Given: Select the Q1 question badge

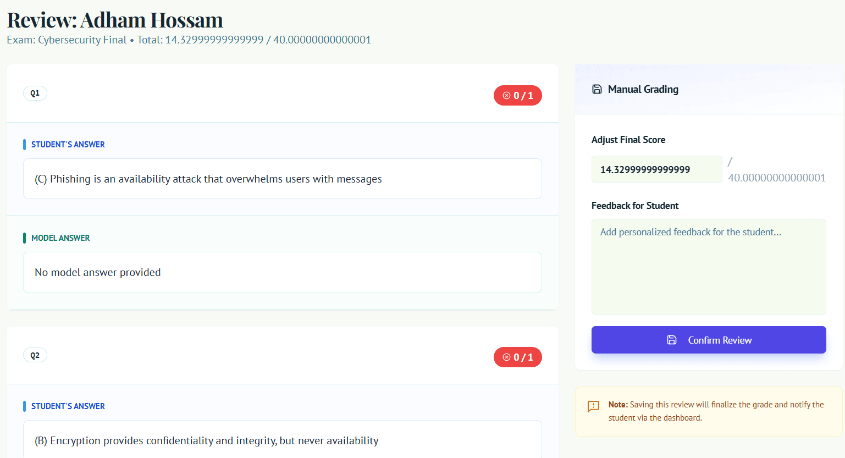Looking at the screenshot, I should tap(35, 93).
